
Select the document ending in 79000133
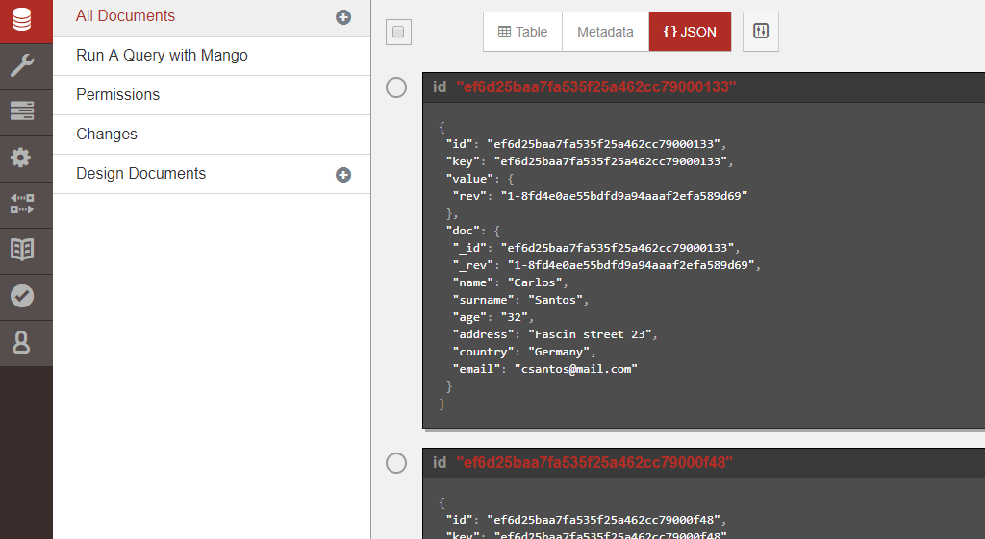click(396, 87)
